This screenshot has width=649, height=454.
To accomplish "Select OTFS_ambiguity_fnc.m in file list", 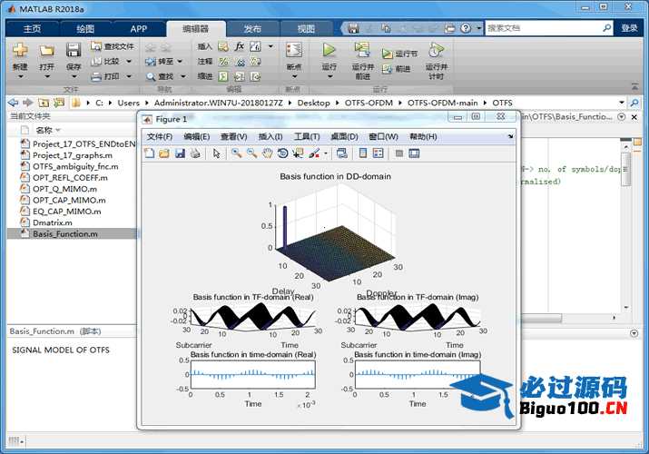I will coord(72,166).
